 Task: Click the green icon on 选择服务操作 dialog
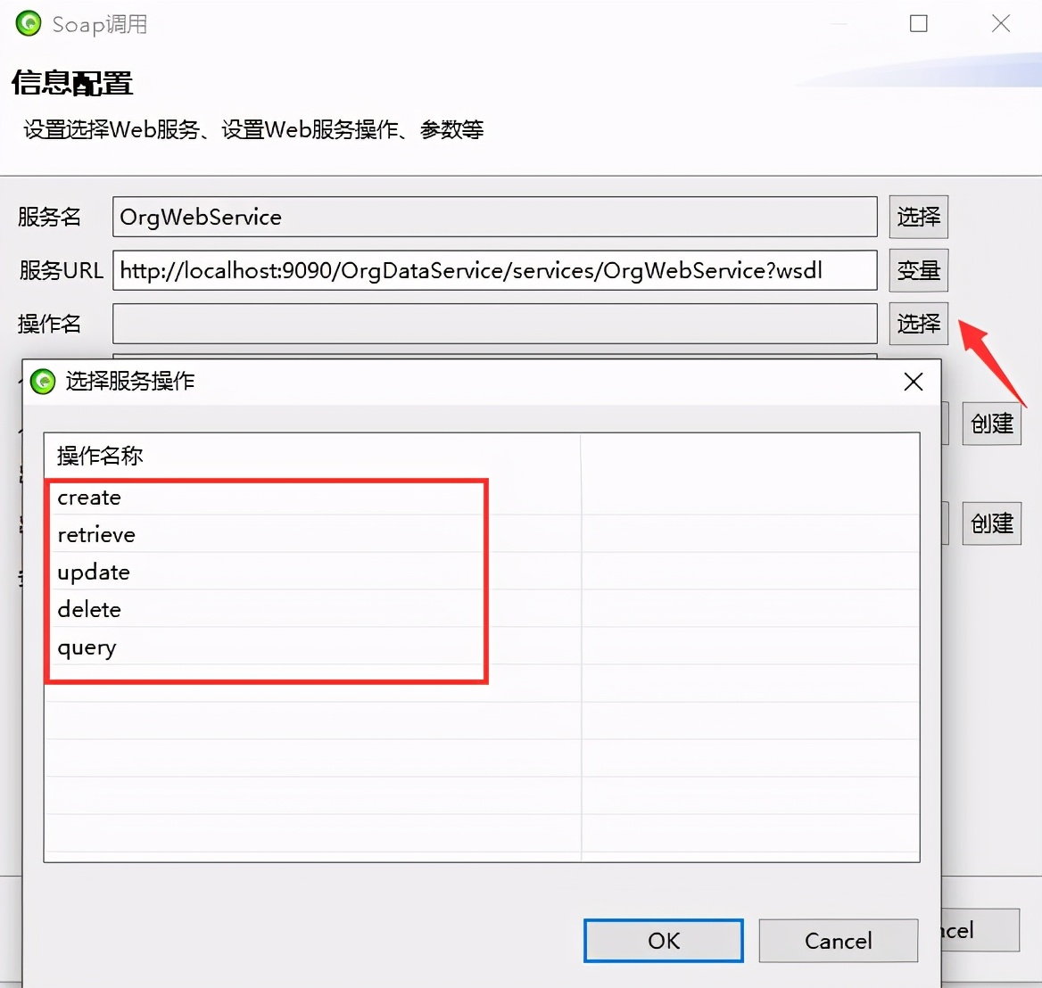pos(42,382)
